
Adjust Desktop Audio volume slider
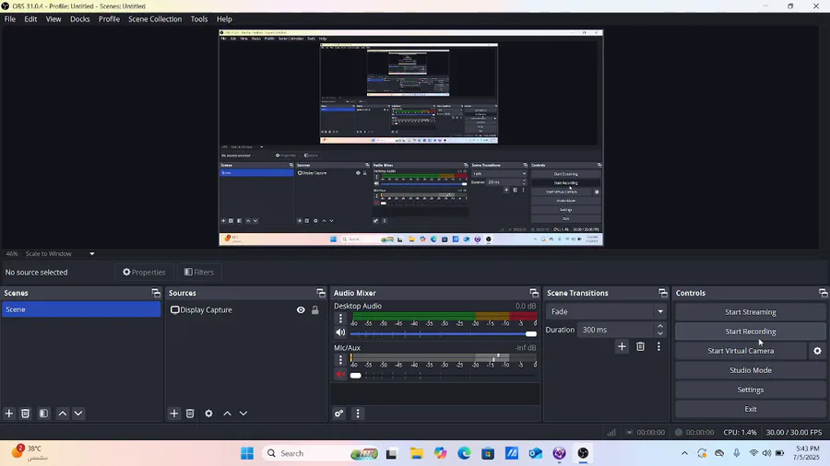coord(443,334)
